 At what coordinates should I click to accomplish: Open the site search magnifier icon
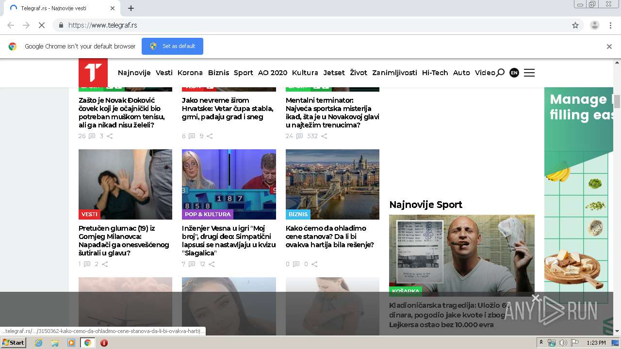[x=500, y=73]
